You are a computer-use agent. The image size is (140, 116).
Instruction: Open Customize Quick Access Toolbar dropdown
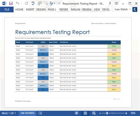tap(59, 4)
